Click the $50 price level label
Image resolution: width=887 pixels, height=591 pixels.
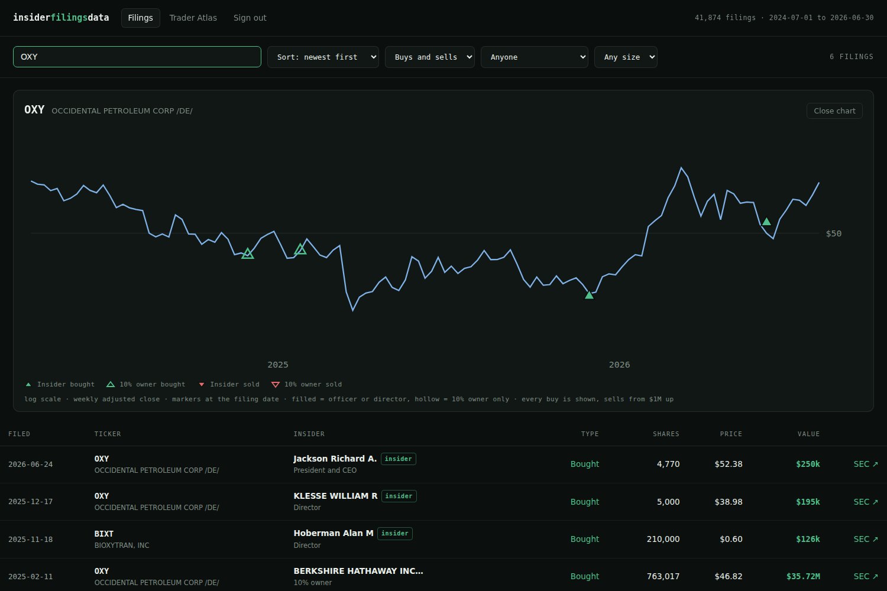[834, 233]
